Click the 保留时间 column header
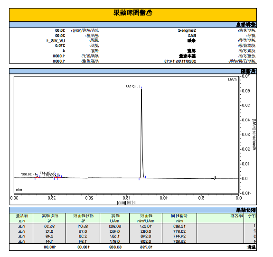Screen dimensions: 273x257 (179, 216)
